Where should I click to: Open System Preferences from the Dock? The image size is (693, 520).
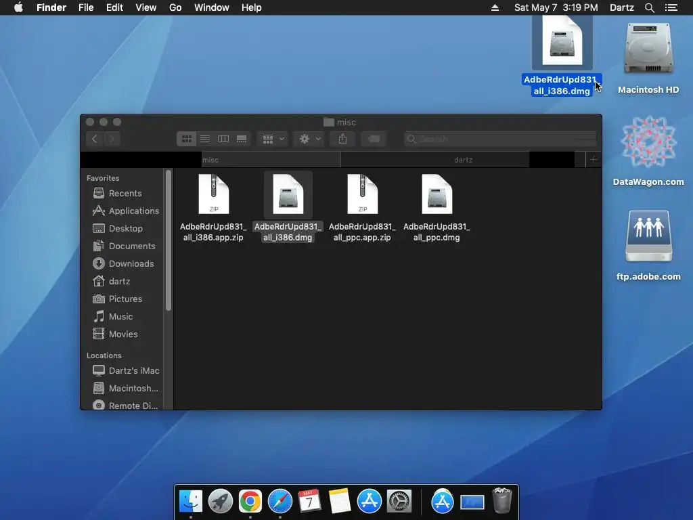click(x=399, y=501)
